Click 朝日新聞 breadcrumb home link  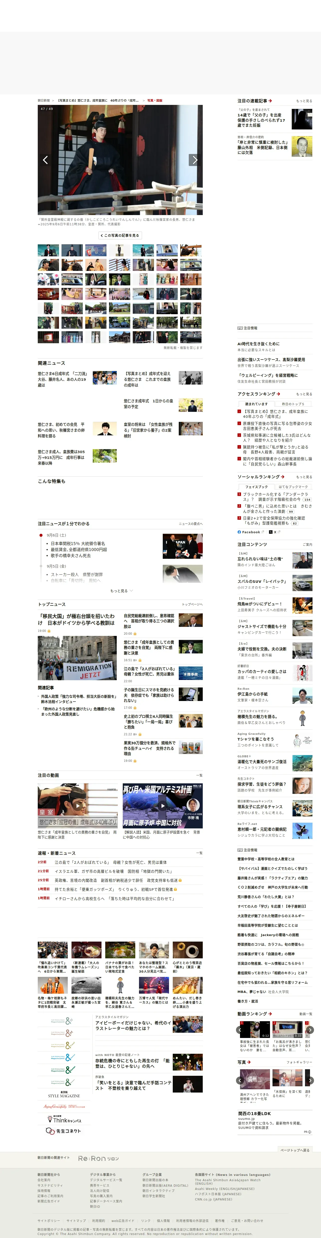44,100
